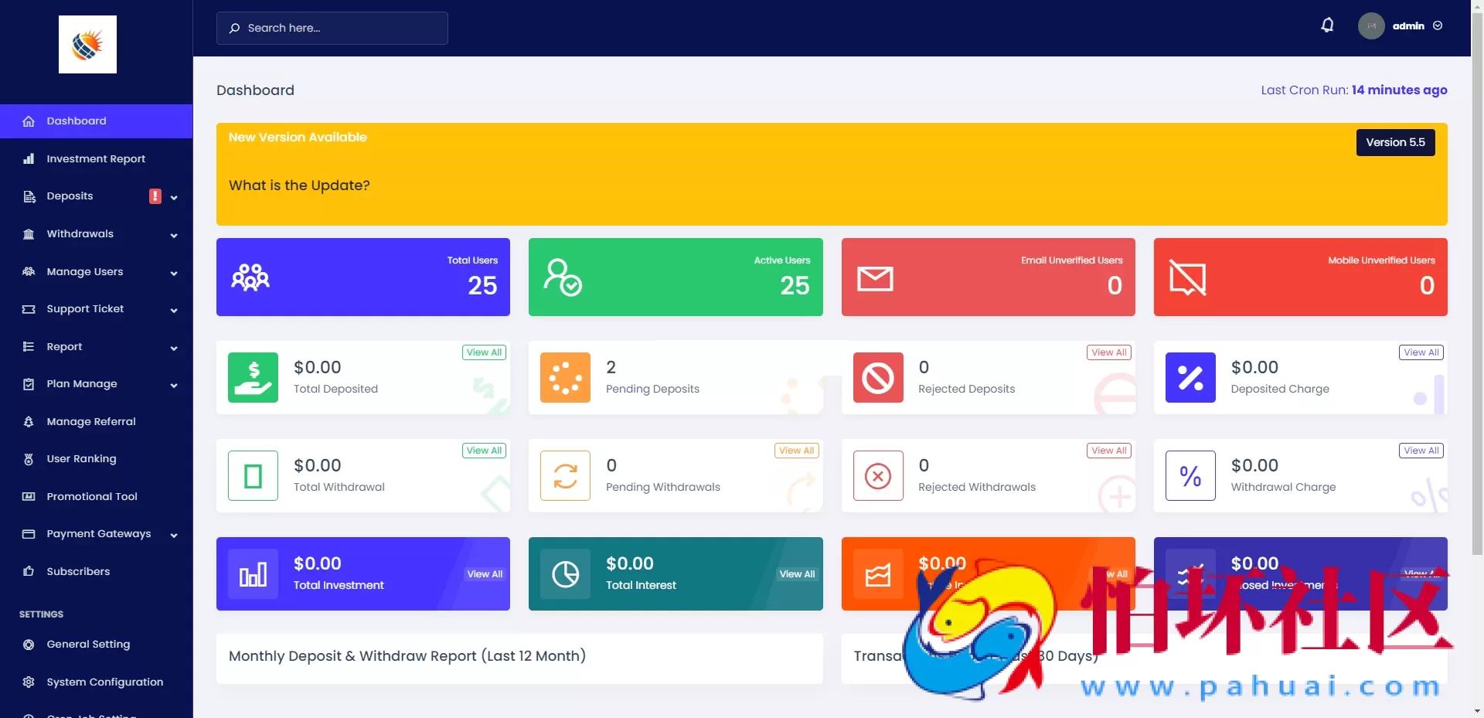Click the Rejected Deposits ban icon

pos(878,378)
